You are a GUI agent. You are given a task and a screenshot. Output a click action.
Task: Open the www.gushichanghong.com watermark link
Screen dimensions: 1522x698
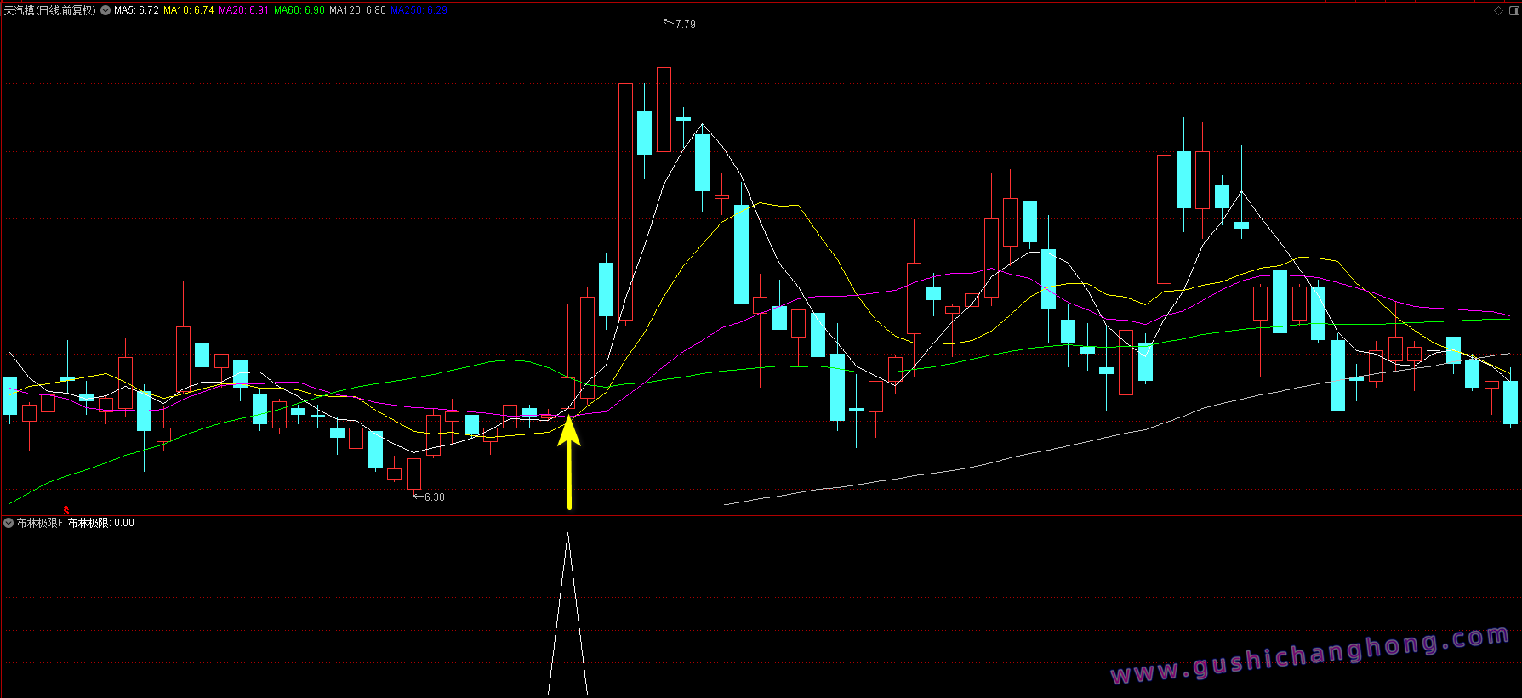click(x=1310, y=655)
